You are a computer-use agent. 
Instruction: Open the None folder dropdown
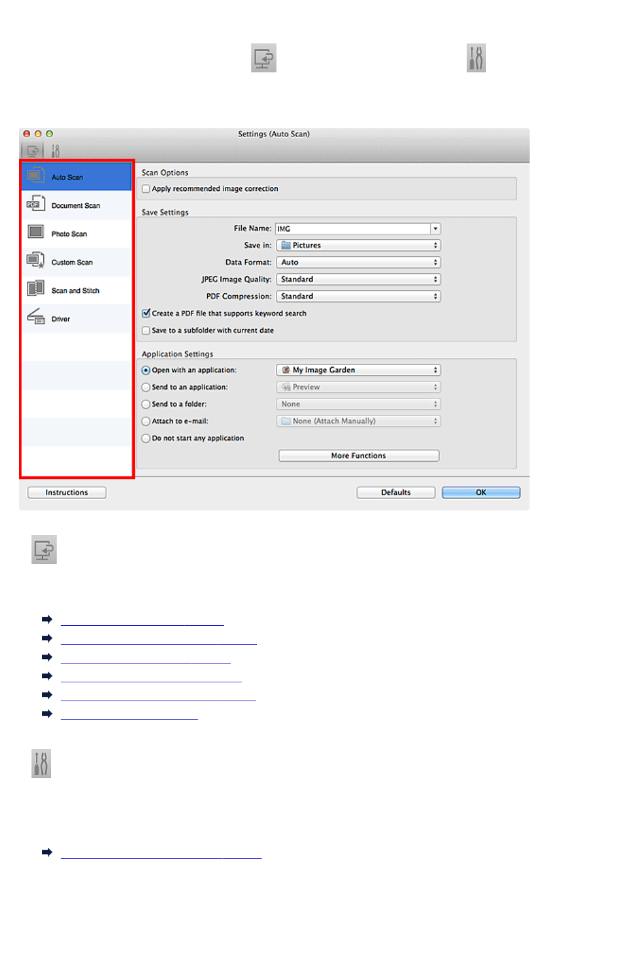[x=358, y=404]
